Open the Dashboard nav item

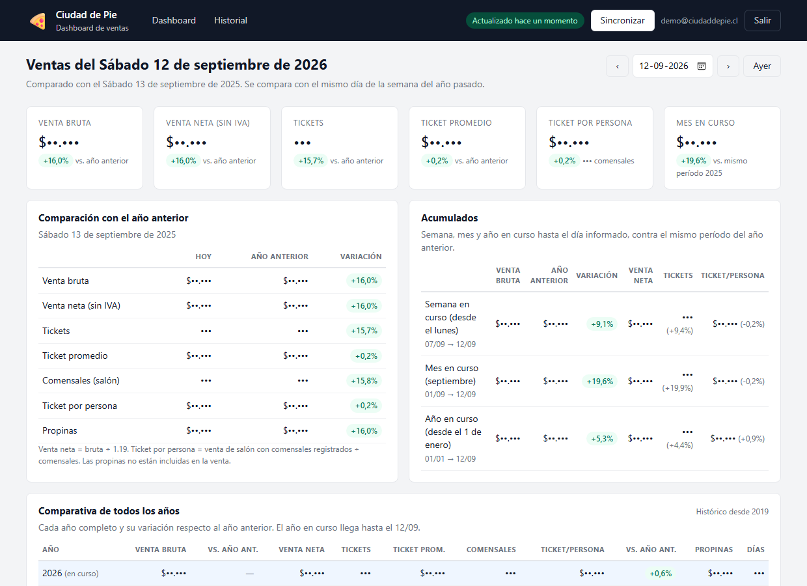pos(174,20)
